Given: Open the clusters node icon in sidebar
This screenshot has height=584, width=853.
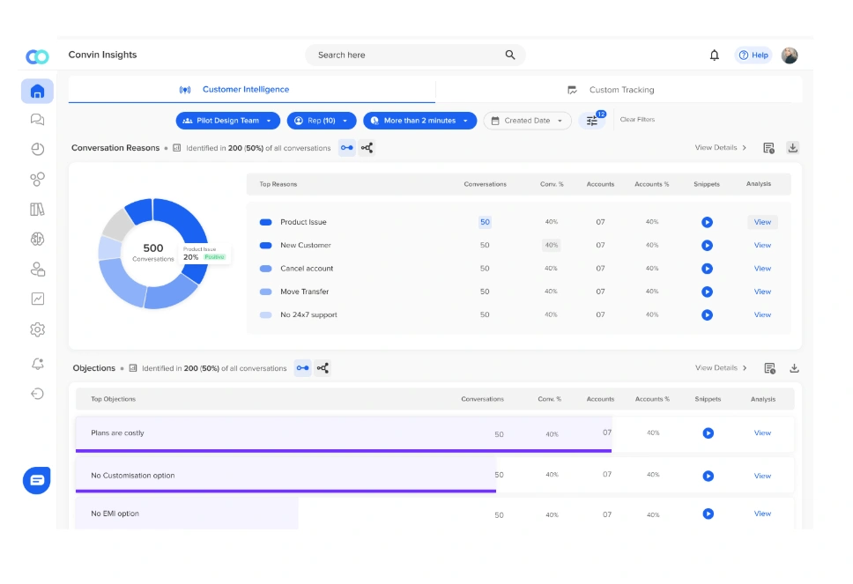Looking at the screenshot, I should coord(36,179).
